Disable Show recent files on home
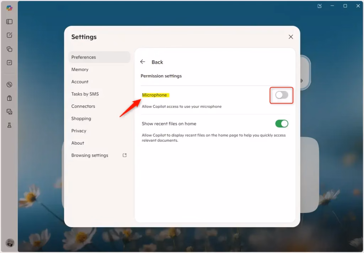 282,124
